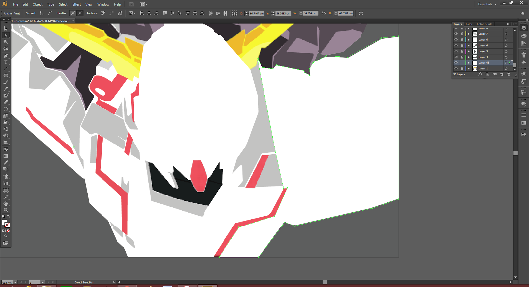This screenshot has height=287, width=529.
Task: Select the Magic Wand tool
Action: tap(6, 42)
